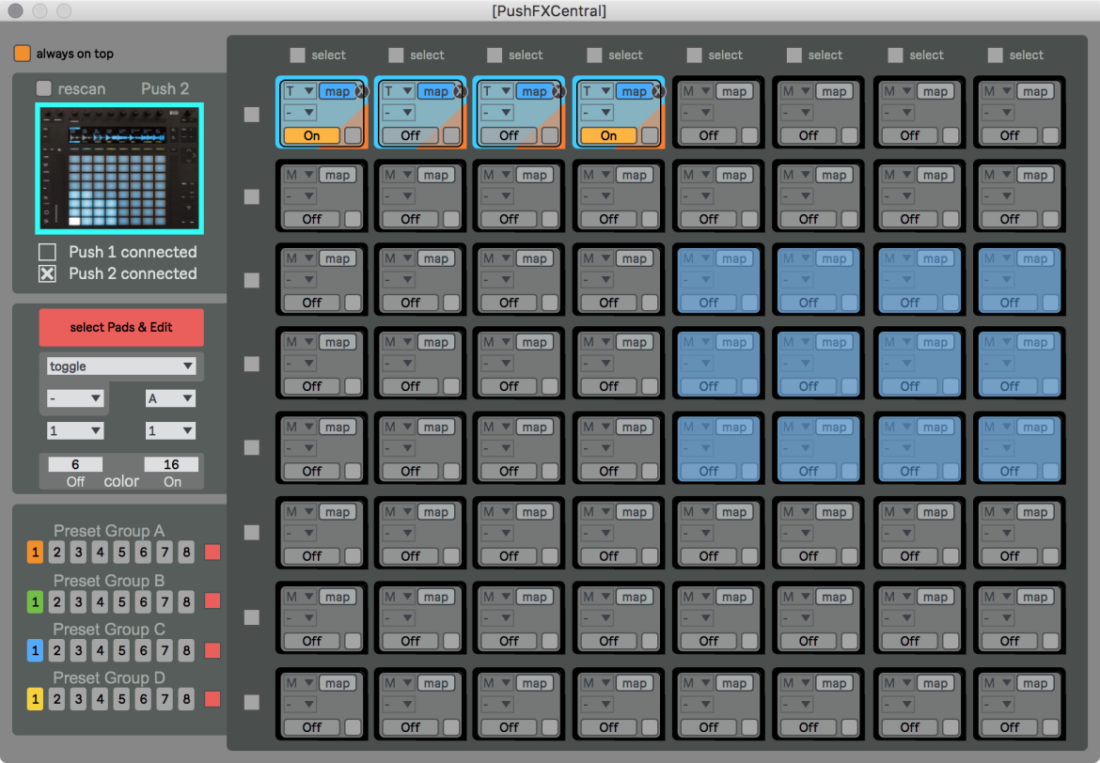Click the red square beside Preset Group B
This screenshot has width=1100, height=763.
tap(212, 601)
